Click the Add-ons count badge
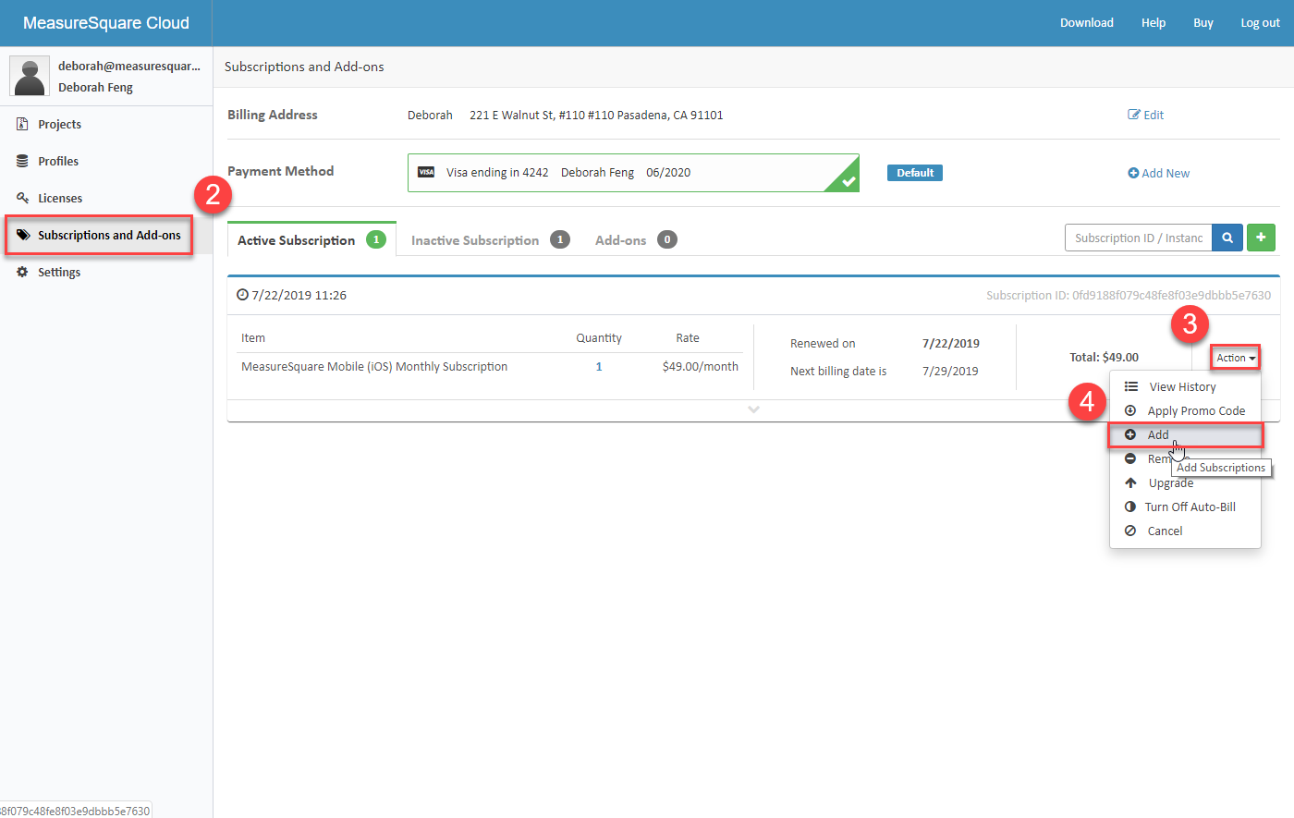Screen dimensions: 1294x818 point(667,239)
